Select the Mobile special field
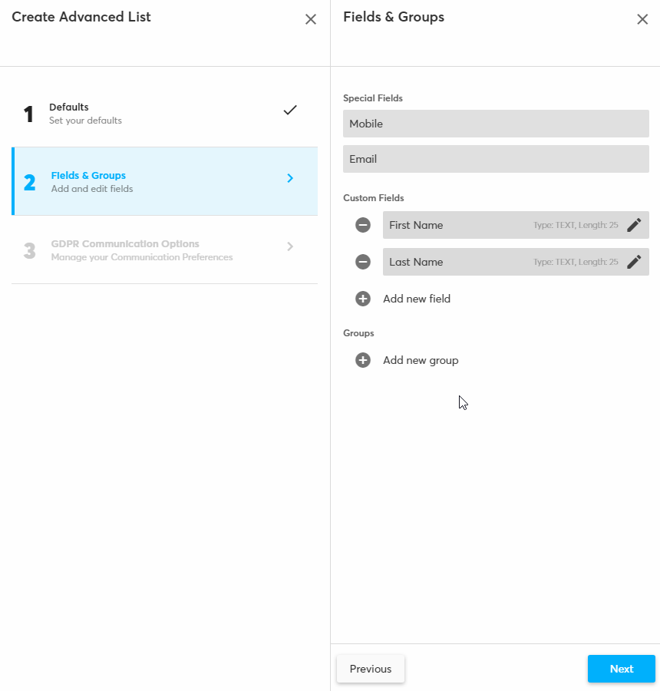The height and width of the screenshot is (691, 660). (x=496, y=124)
